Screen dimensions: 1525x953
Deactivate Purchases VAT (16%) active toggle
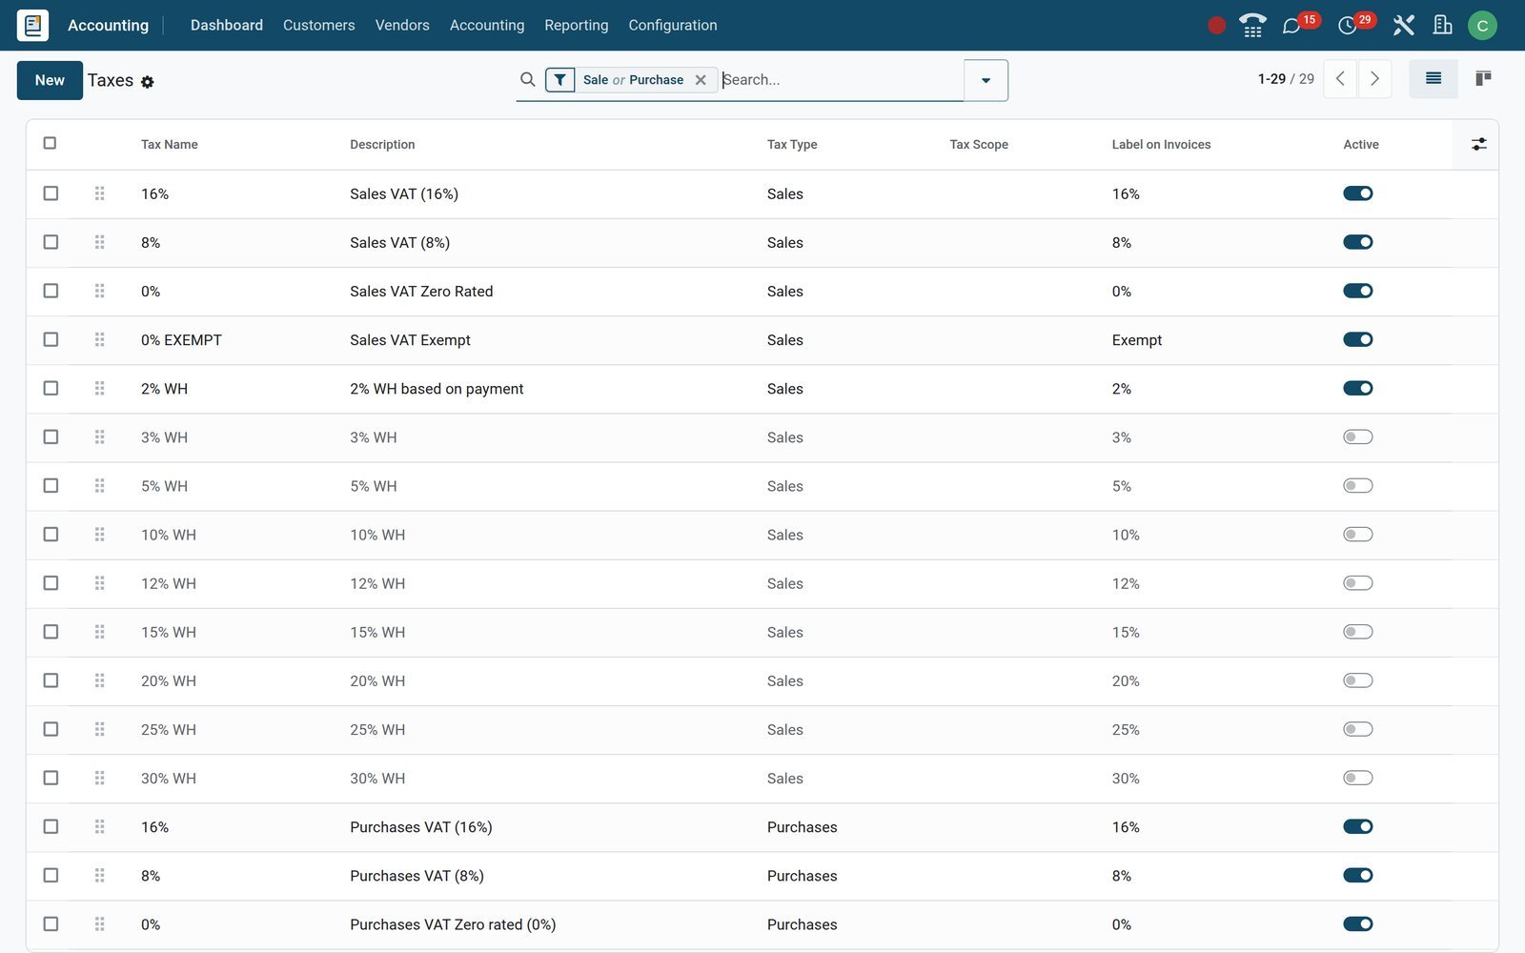(x=1358, y=826)
